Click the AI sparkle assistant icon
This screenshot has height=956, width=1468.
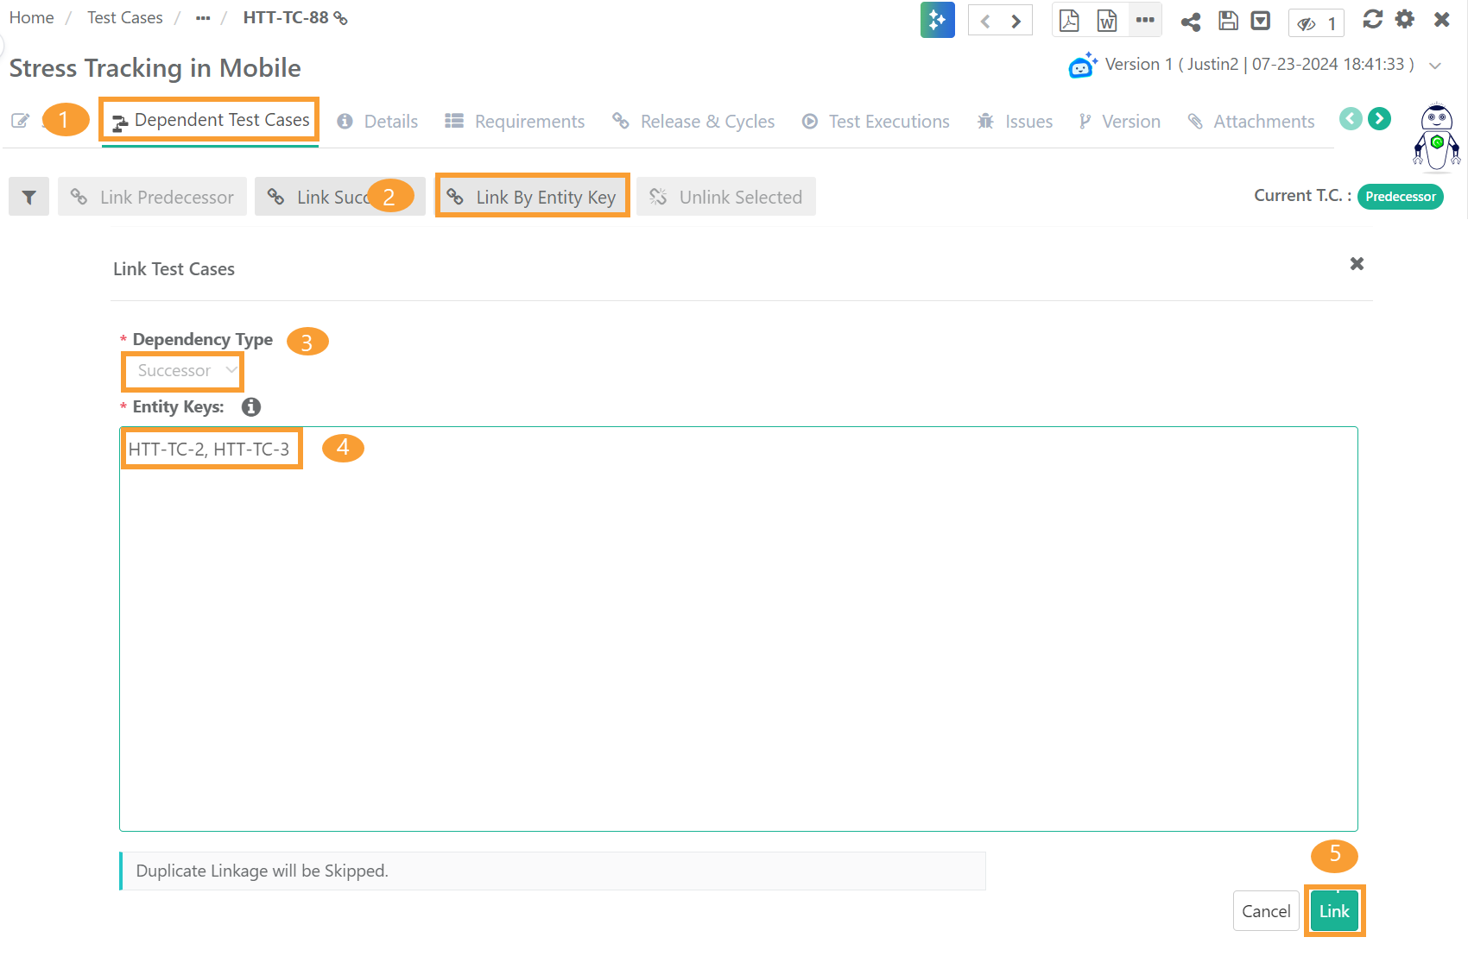click(x=937, y=21)
